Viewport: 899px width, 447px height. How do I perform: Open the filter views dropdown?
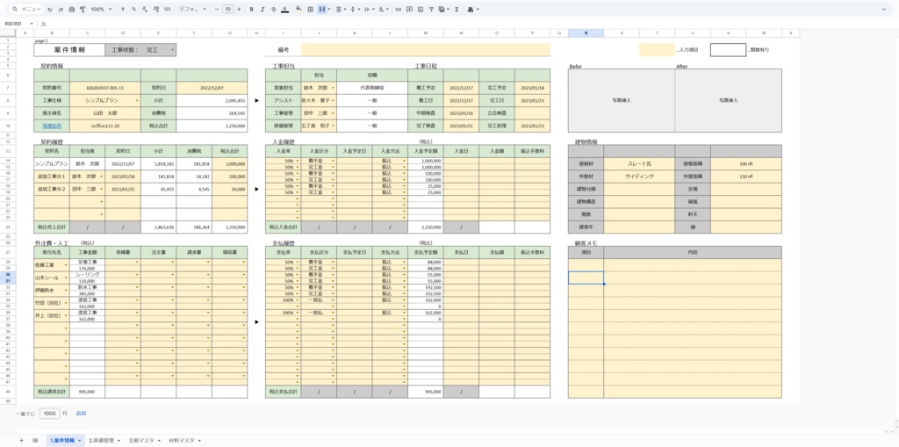(445, 9)
